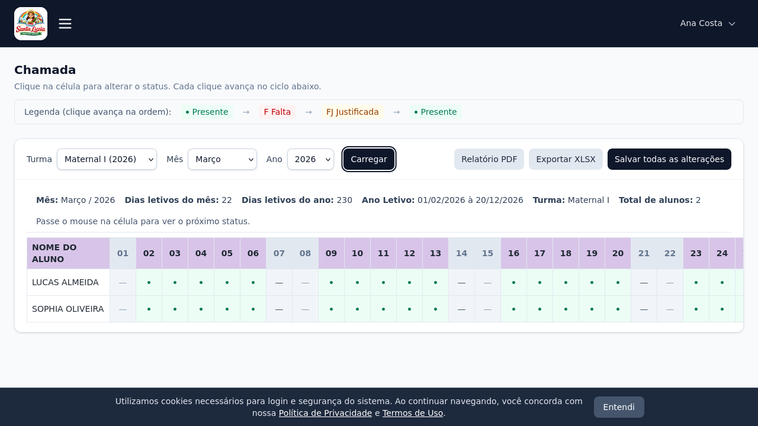Screen dimensions: 758x426
Task: Open the hamburger navigation menu
Action: click(65, 24)
